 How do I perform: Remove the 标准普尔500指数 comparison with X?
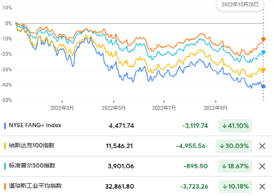262,166
